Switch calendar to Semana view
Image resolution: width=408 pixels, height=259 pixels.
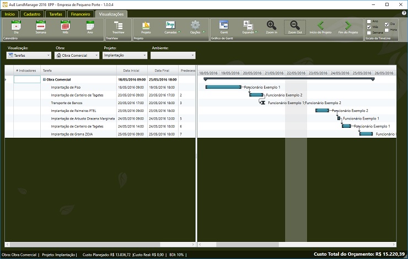[x=41, y=27]
